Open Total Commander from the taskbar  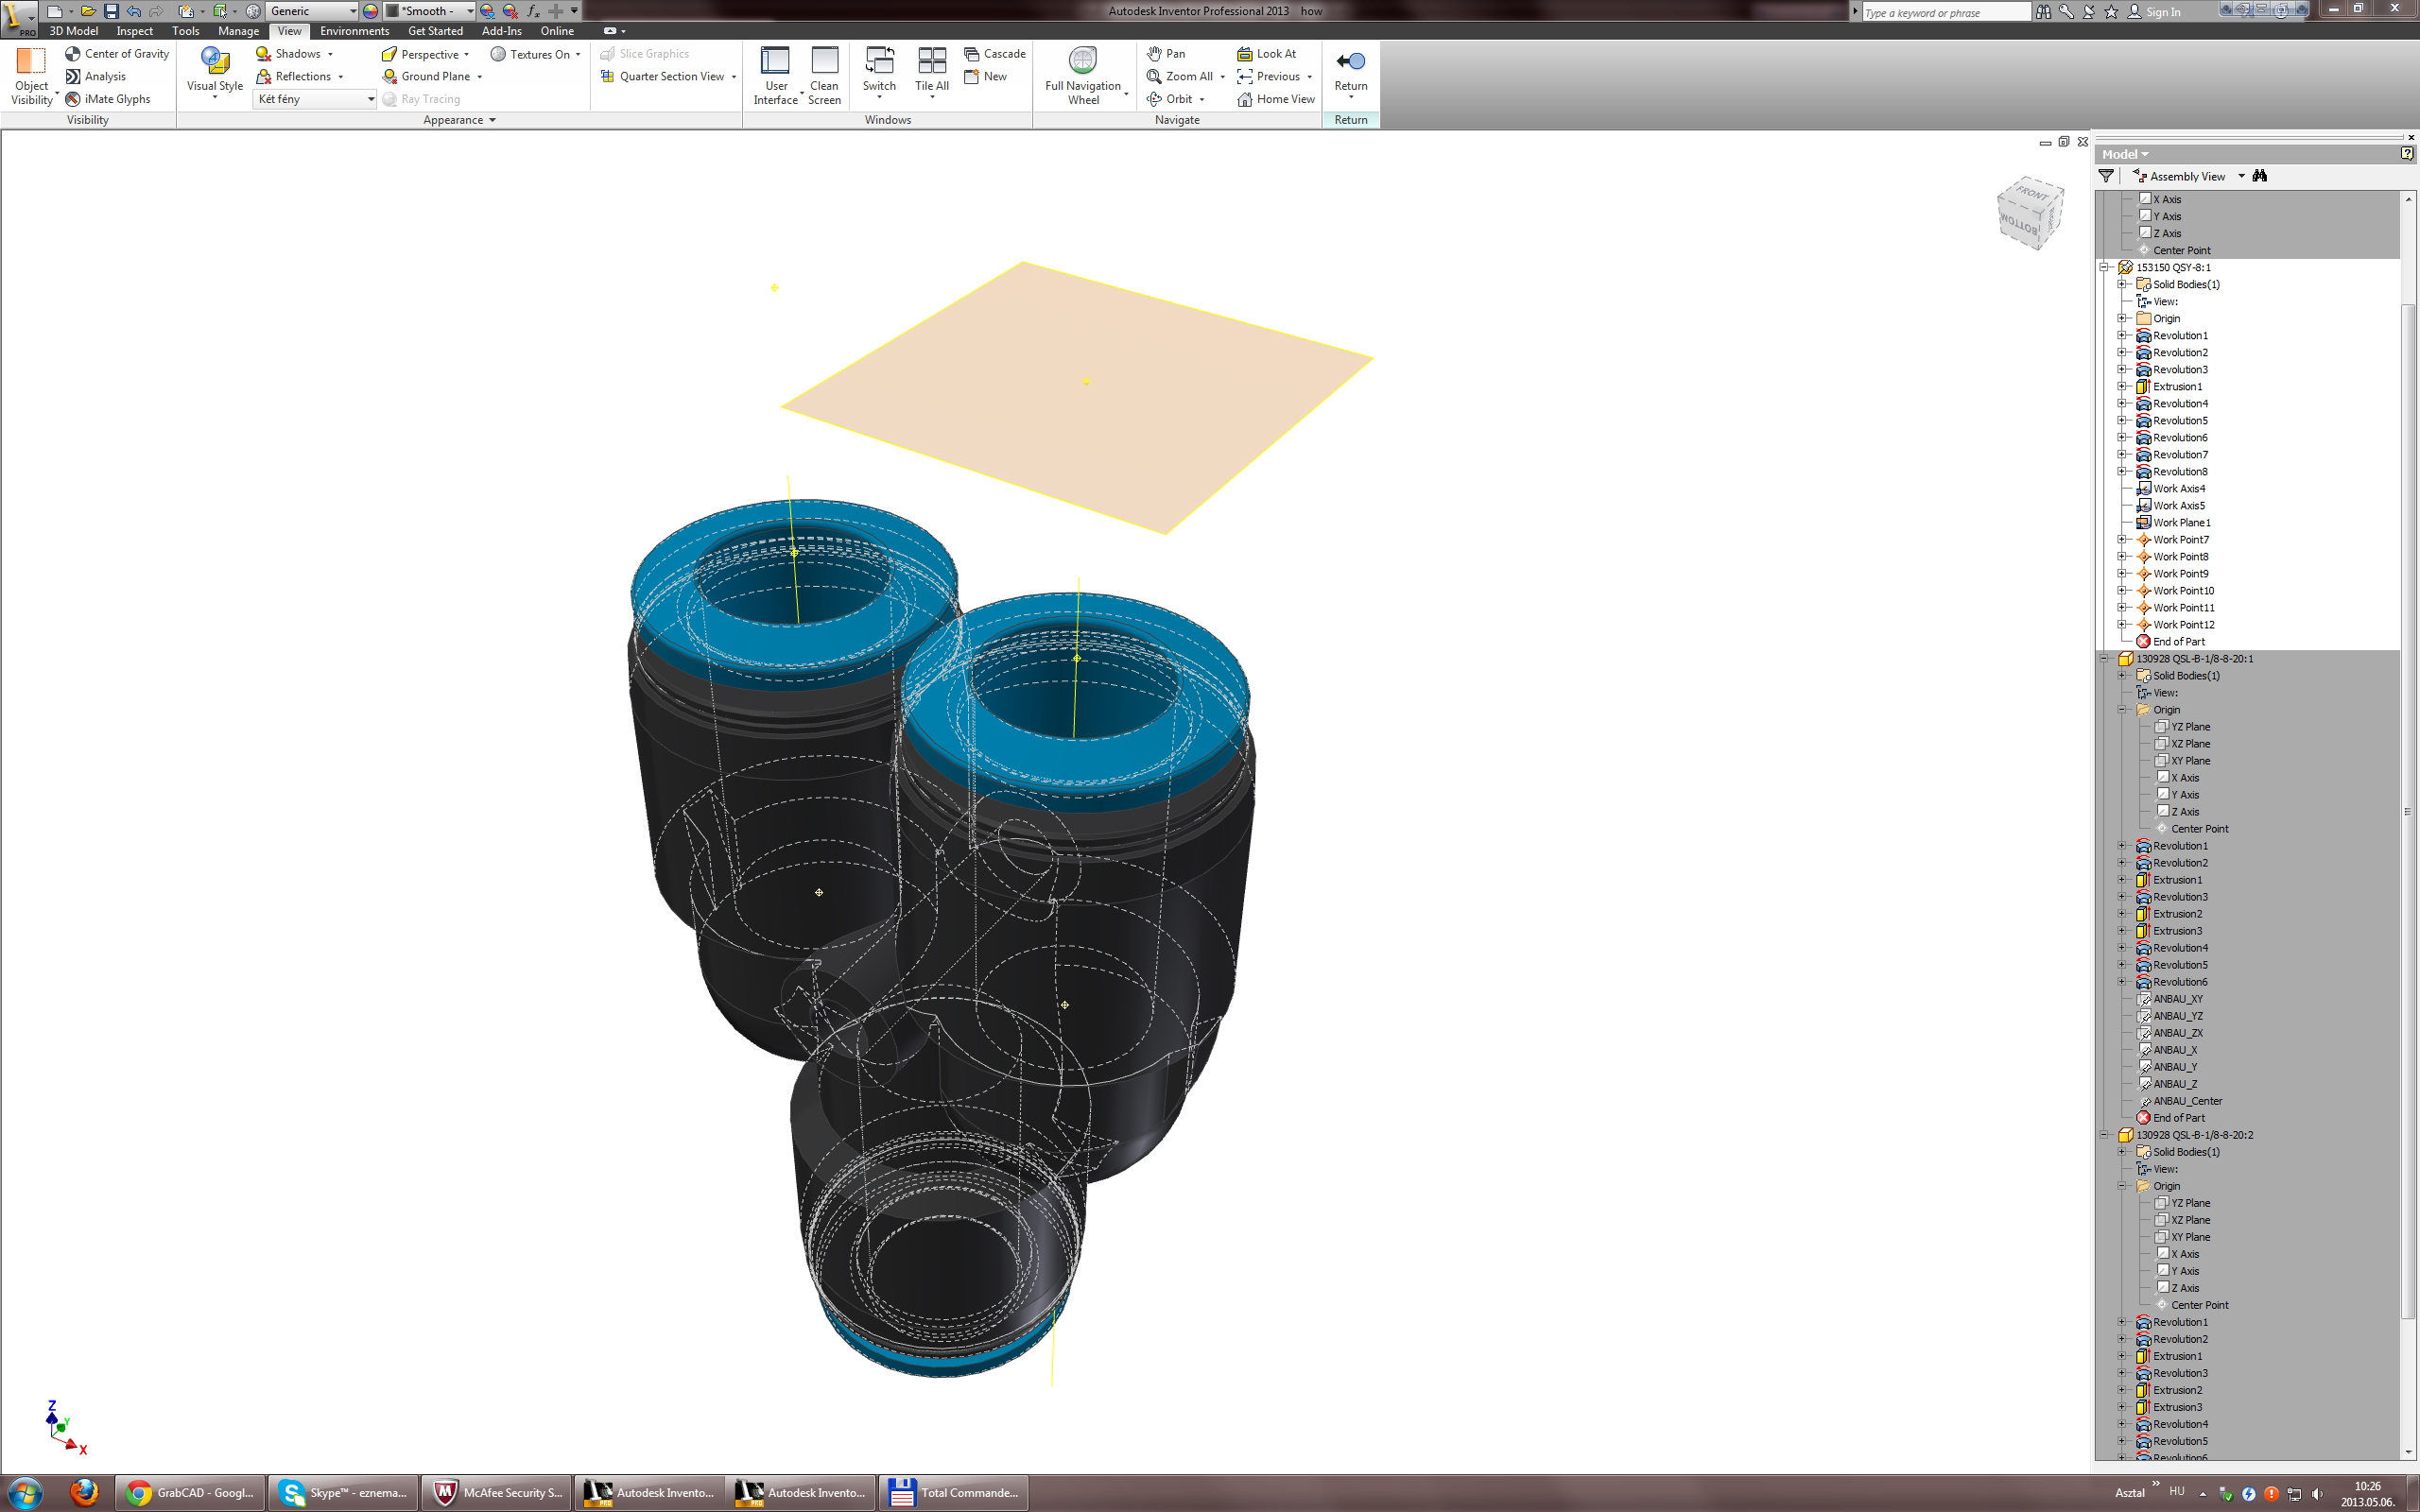(954, 1493)
